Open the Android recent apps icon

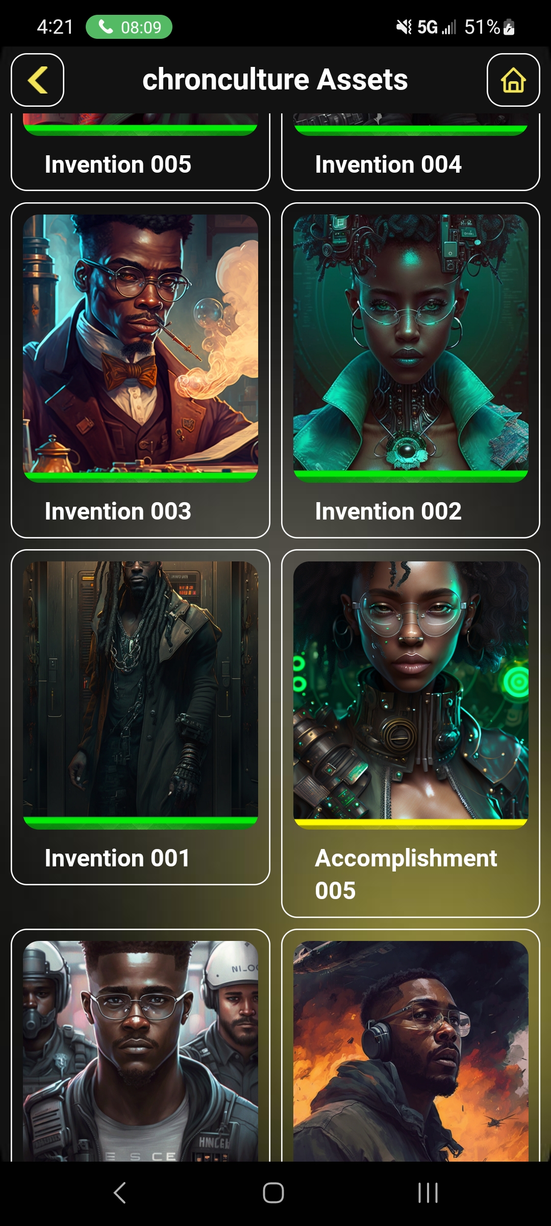pyautogui.click(x=428, y=1193)
